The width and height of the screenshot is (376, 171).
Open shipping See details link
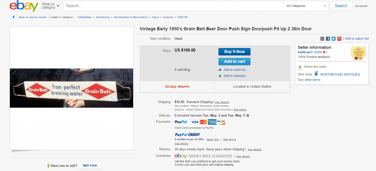(222, 102)
